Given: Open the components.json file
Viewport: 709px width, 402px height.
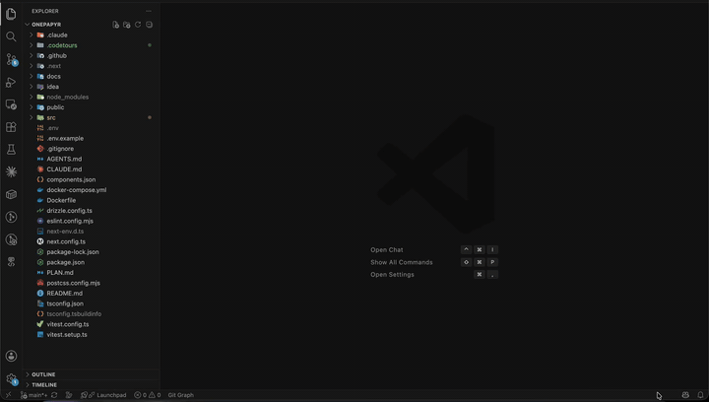Looking at the screenshot, I should click(91, 179).
